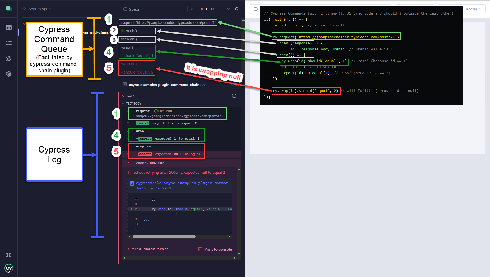
Task: Click the error panel scroll-down arrow
Action: (x=239, y=253)
